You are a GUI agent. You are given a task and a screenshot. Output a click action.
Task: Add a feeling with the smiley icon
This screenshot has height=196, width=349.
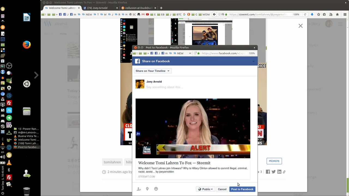[156, 189]
